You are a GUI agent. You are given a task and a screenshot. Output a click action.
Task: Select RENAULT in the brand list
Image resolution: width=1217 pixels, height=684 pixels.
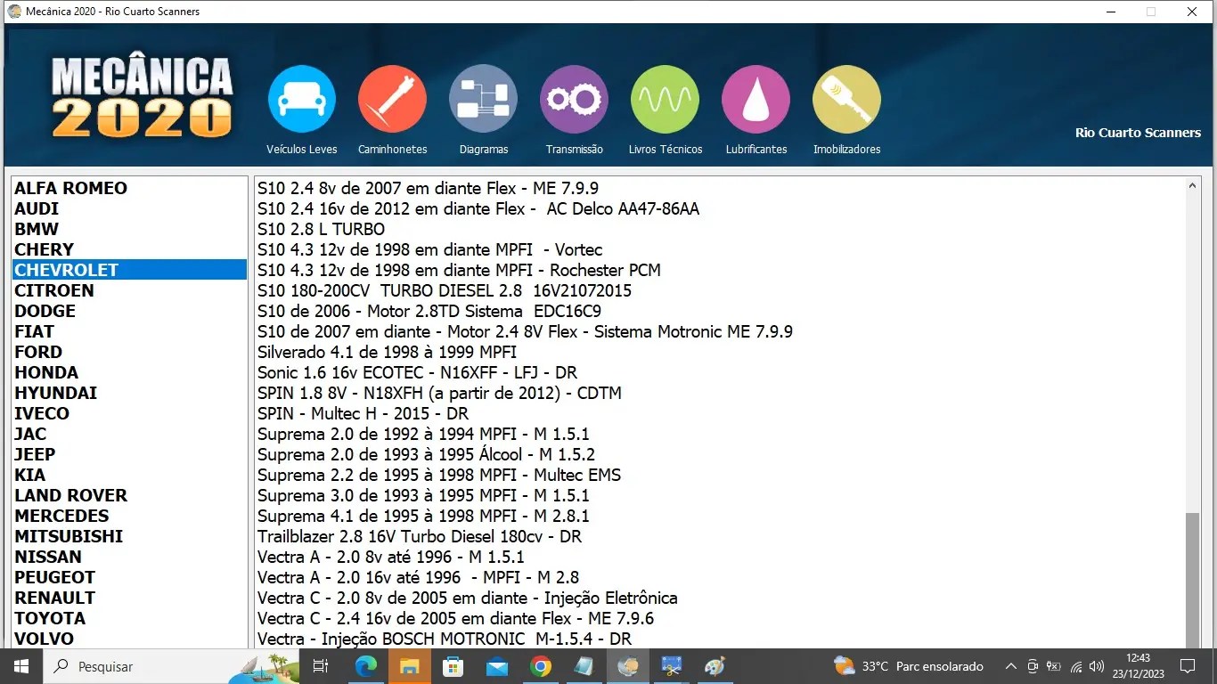[129, 598]
